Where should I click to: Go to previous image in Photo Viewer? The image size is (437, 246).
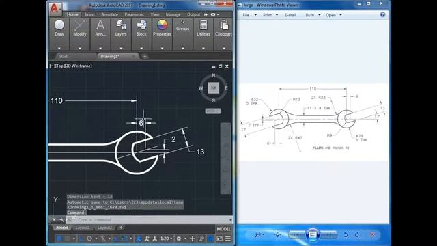[297, 234]
